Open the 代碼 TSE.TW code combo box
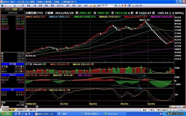The width and height of the screenshot is (186, 116). [x=108, y=6]
